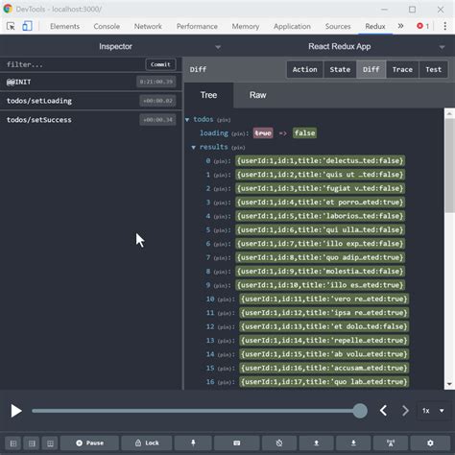Select the @@INIT action
This screenshot has height=455, width=455.
91,82
